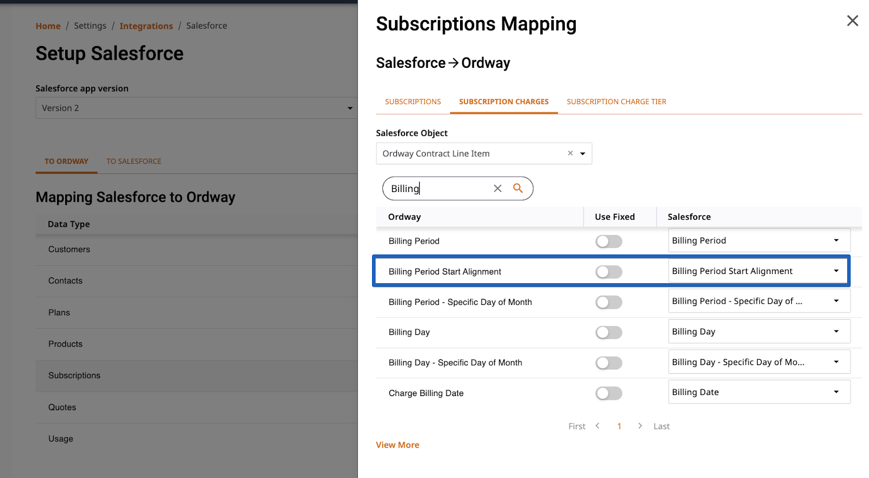The image size is (869, 478).
Task: Close the Subscriptions Mapping panel
Action: point(852,21)
